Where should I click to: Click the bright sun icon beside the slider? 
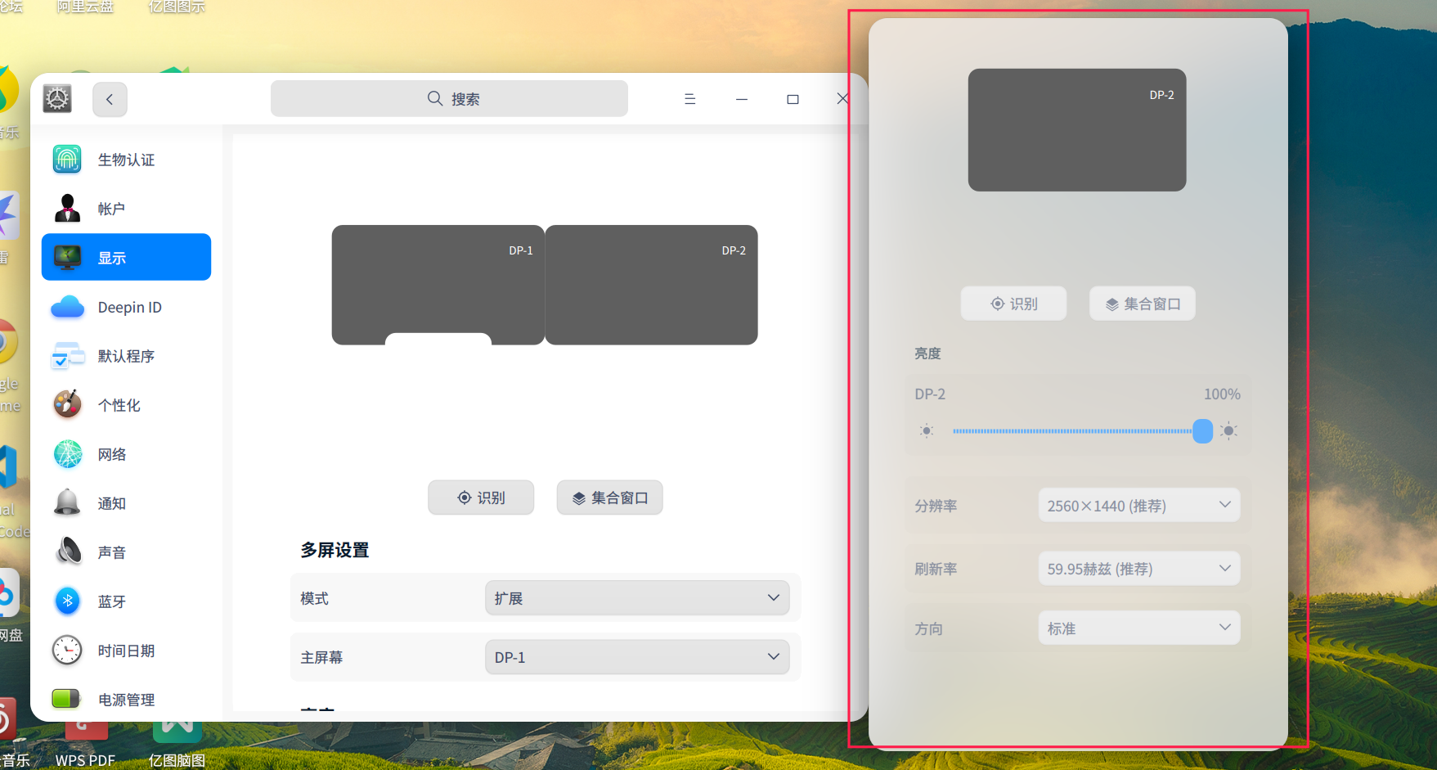tap(1228, 430)
